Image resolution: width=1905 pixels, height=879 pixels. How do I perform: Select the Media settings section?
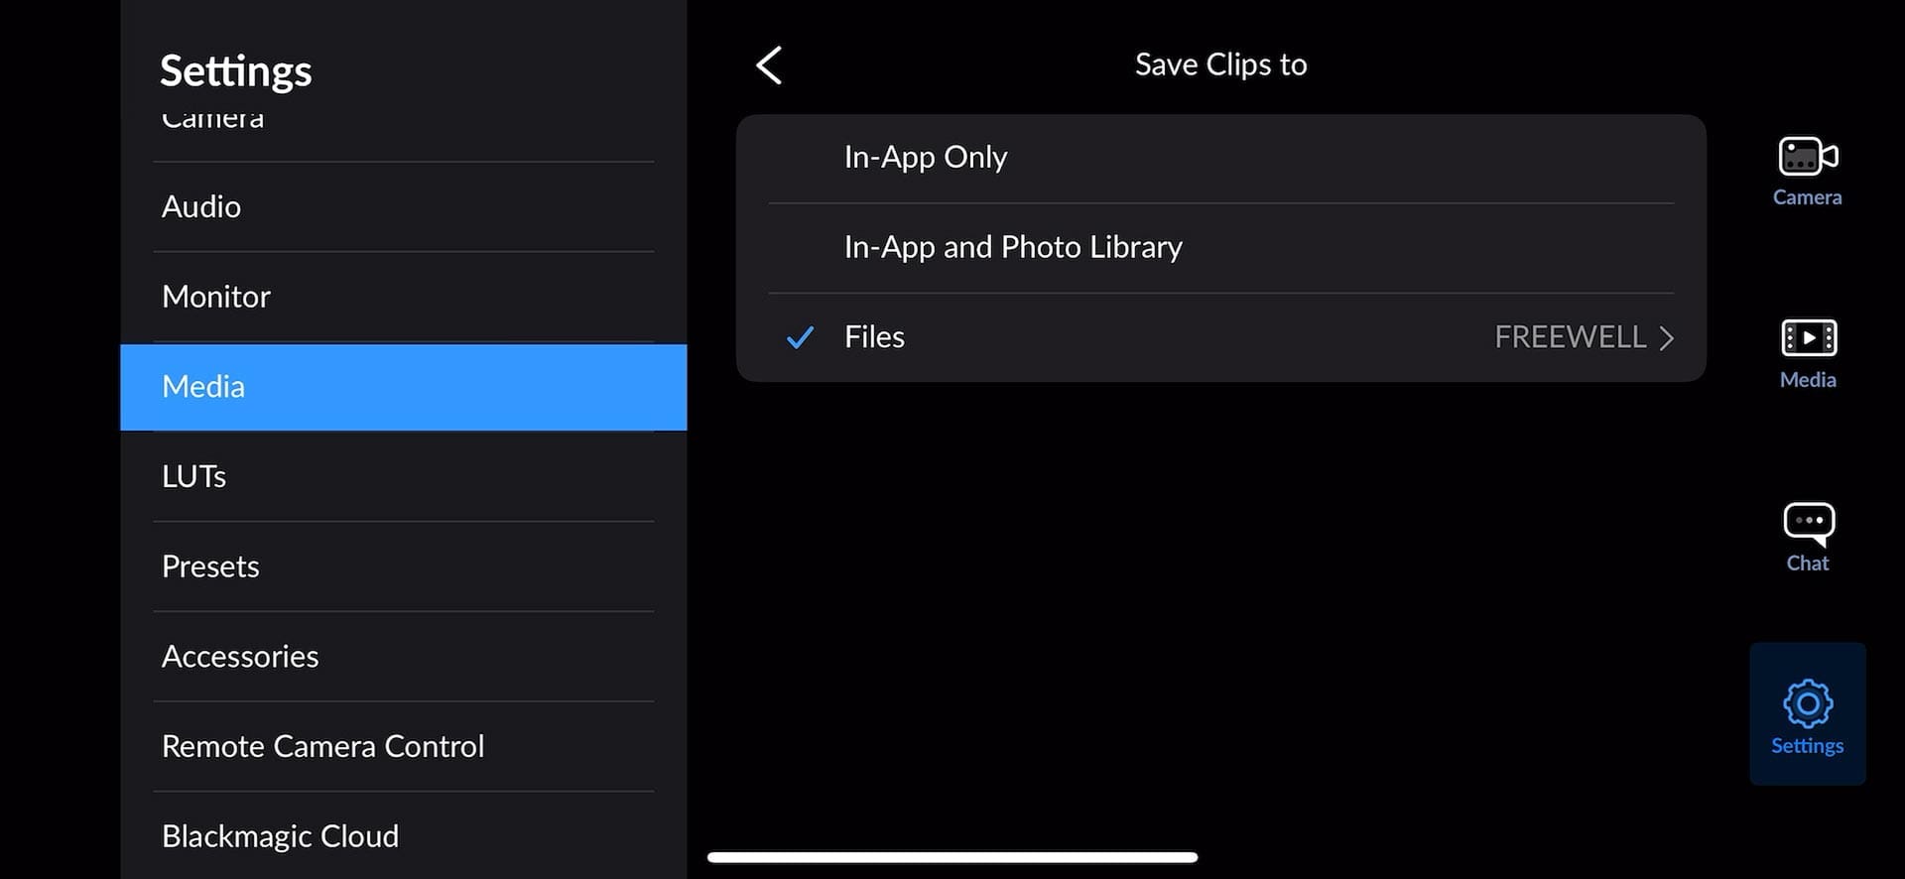[203, 387]
